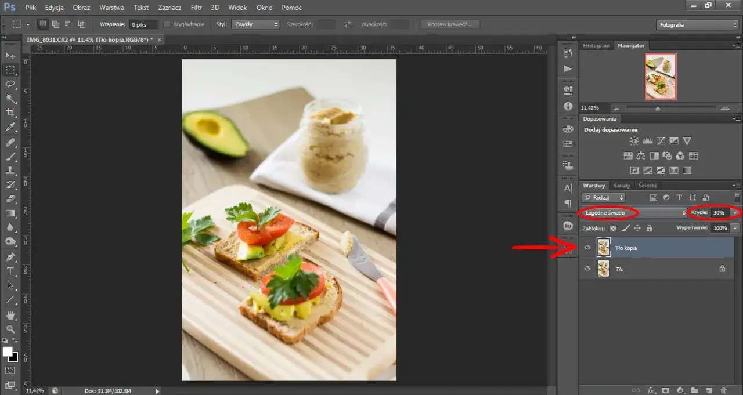Image resolution: width=743 pixels, height=395 pixels.
Task: Click the foreground color swatch
Action: tap(8, 352)
